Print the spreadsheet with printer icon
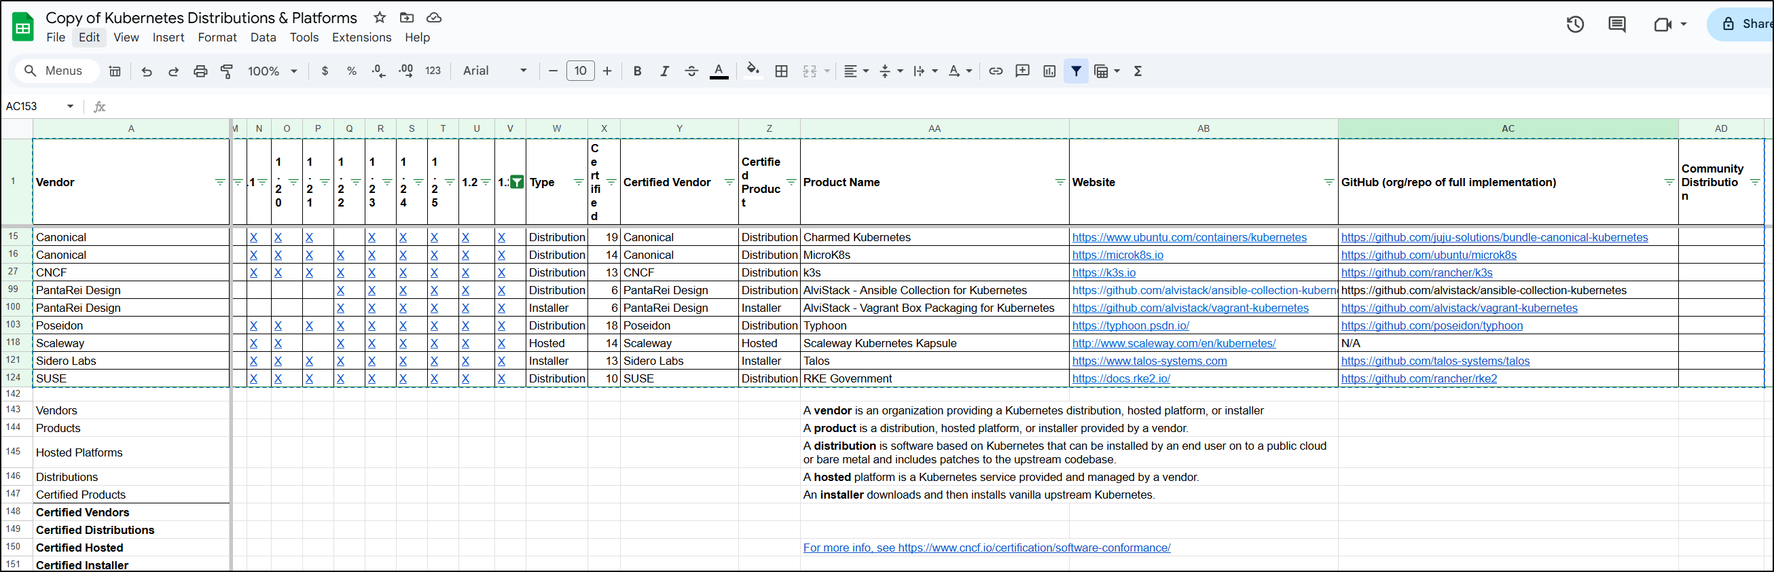Image resolution: width=1774 pixels, height=572 pixels. (x=200, y=71)
